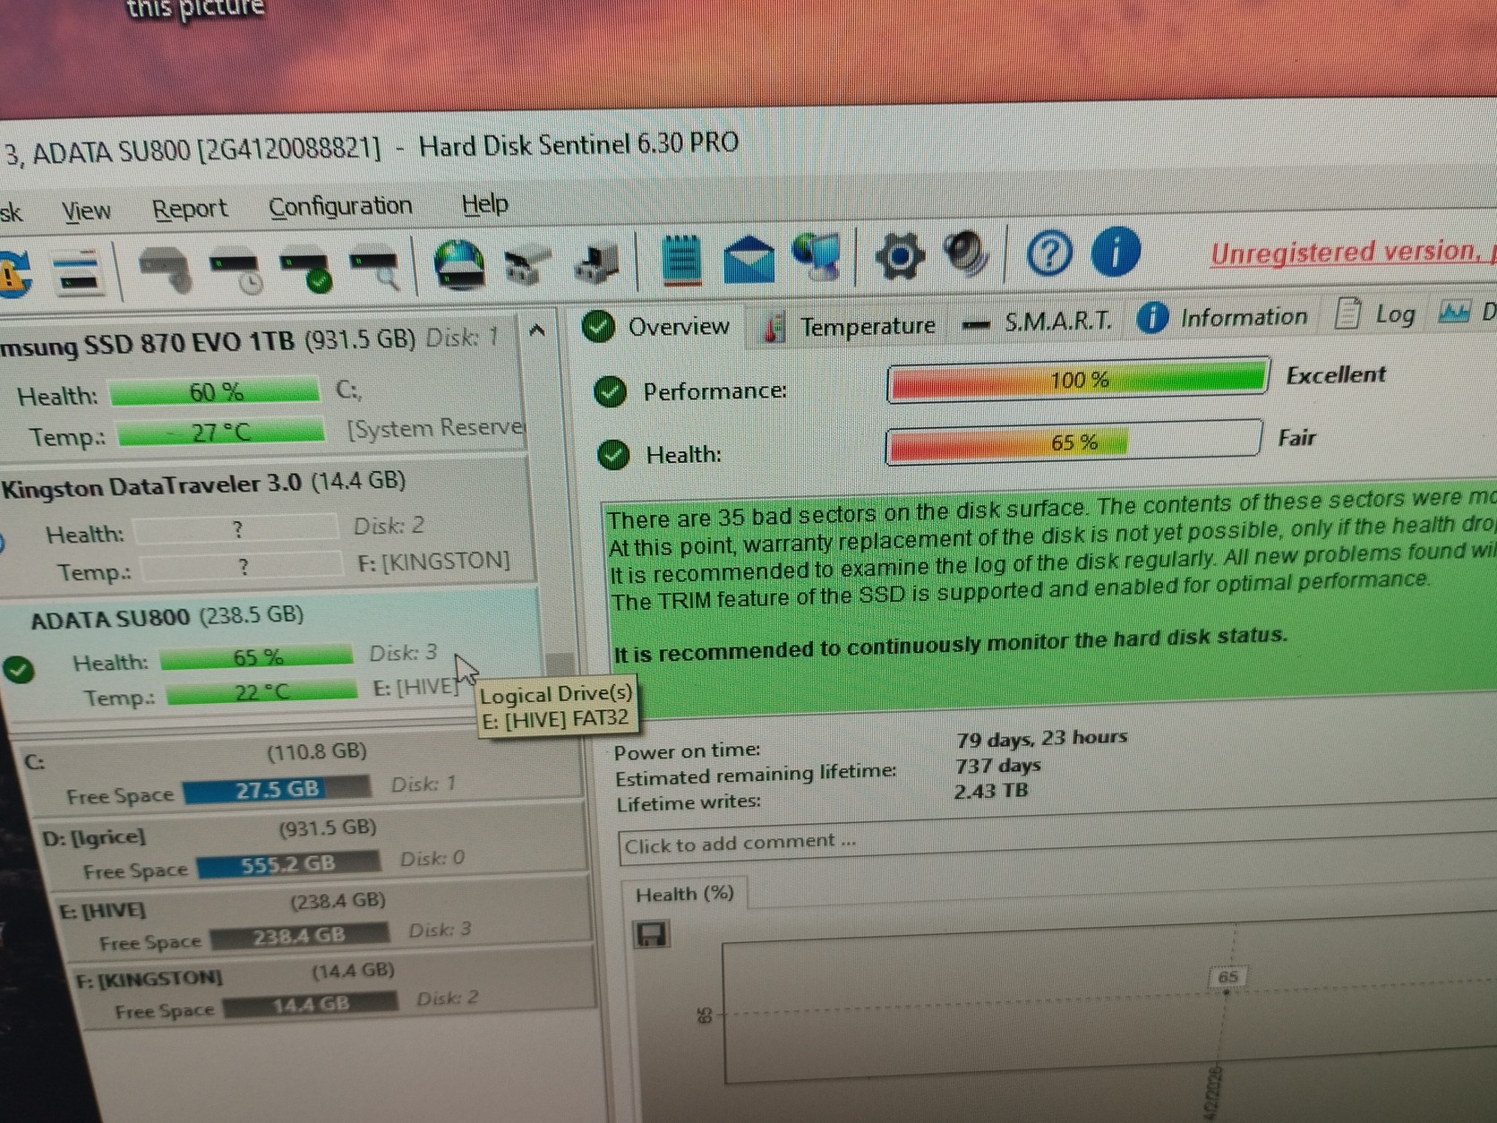The width and height of the screenshot is (1497, 1123).
Task: Select the E: [HIVE] volume row
Action: [322, 920]
